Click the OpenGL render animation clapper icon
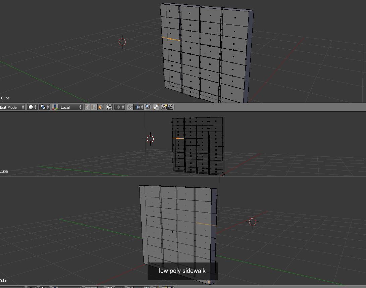The image size is (366, 288). (x=171, y=107)
